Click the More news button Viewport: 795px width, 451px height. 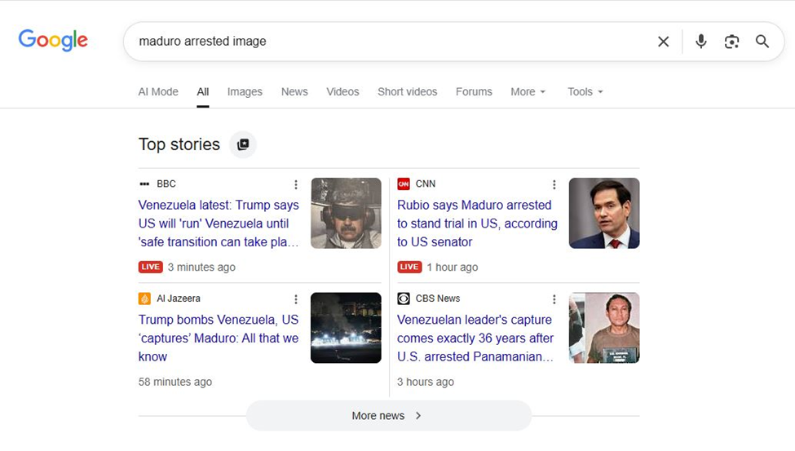(389, 416)
